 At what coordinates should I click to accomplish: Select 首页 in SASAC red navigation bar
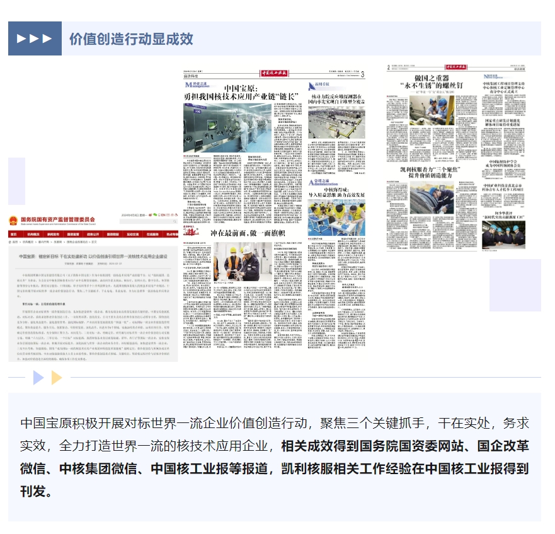click(14, 235)
